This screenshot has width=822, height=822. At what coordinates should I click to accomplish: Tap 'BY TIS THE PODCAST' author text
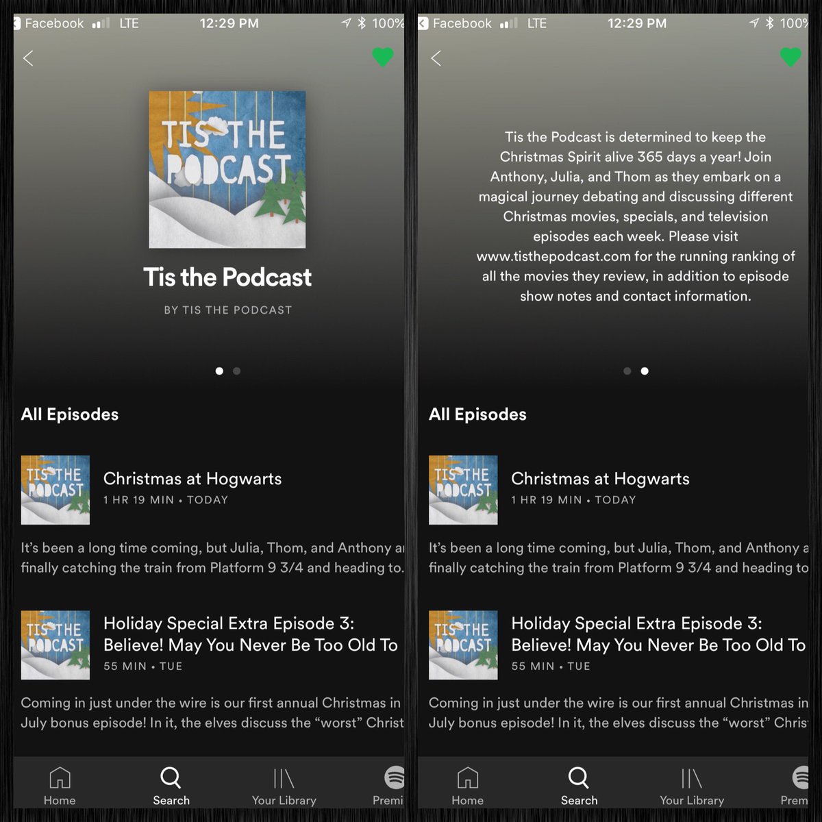pos(227,310)
